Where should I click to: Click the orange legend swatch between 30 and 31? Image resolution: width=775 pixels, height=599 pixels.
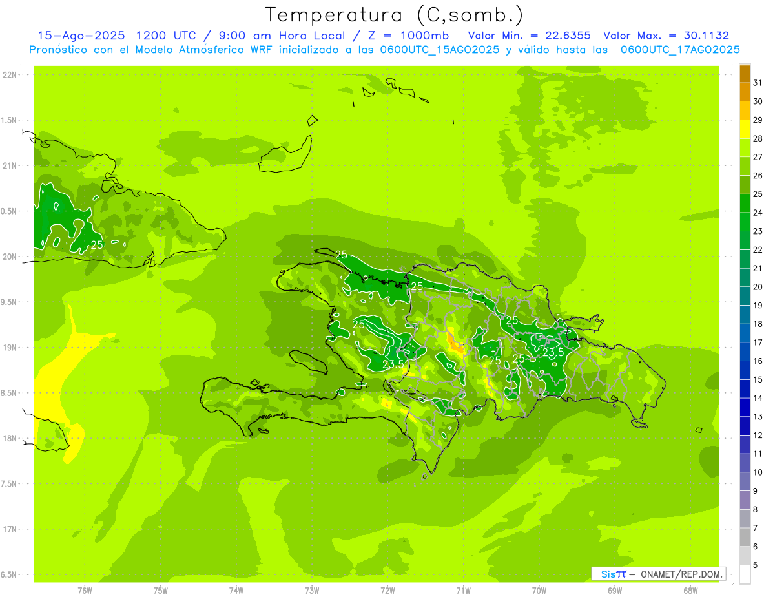[745, 92]
